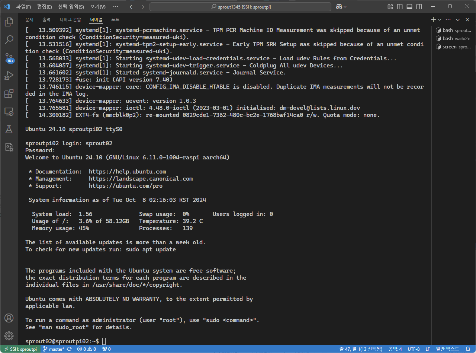Open the errors and warnings status item
Image resolution: width=476 pixels, height=353 pixels.
[86, 349]
